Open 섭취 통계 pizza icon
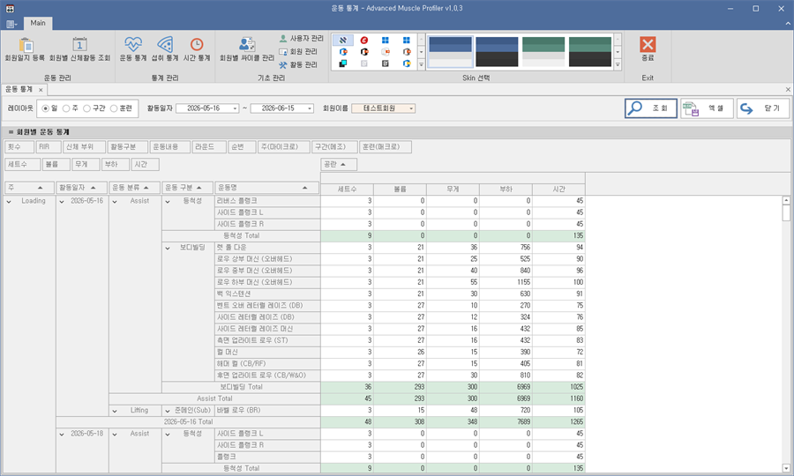This screenshot has width=794, height=476. 165,49
